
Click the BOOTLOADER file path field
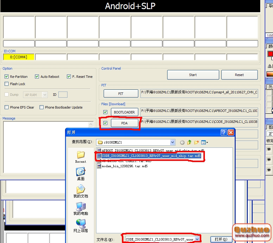(x=199, y=112)
